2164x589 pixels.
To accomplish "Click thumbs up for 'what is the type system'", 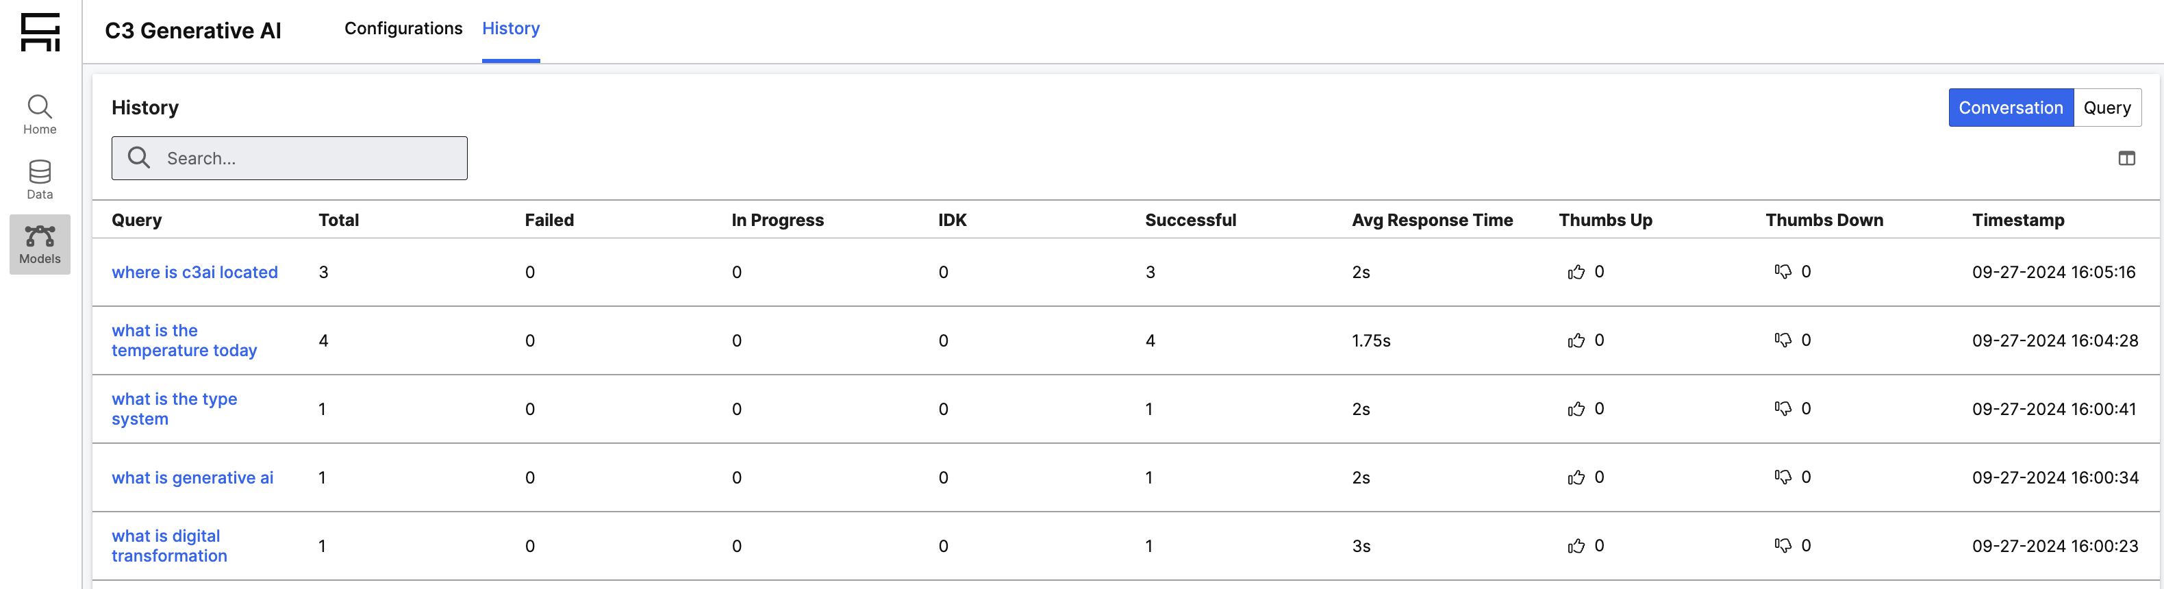I will [1576, 409].
